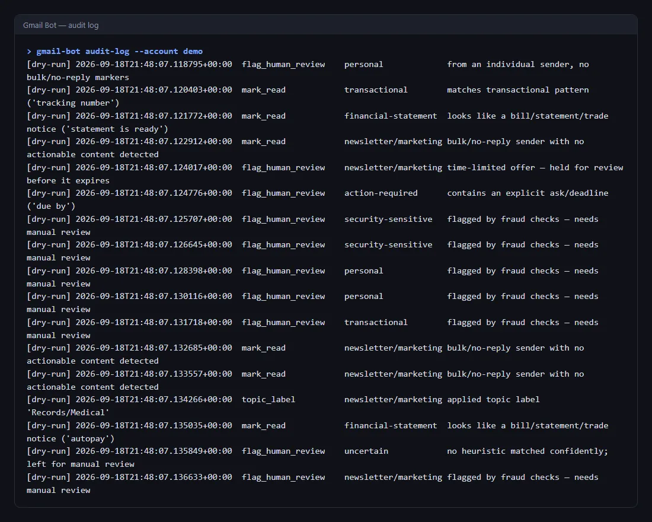This screenshot has width=652, height=522.
Task: Click the command 'gmail-bot audit-log --account demo'
Action: (119, 51)
